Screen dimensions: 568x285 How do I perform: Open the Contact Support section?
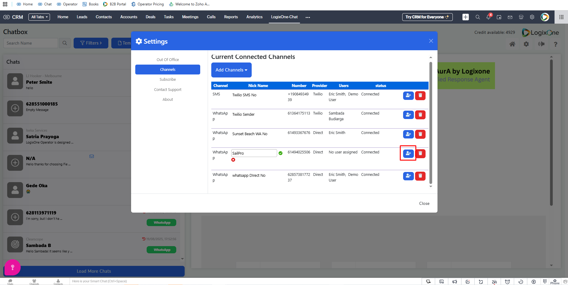tap(168, 89)
